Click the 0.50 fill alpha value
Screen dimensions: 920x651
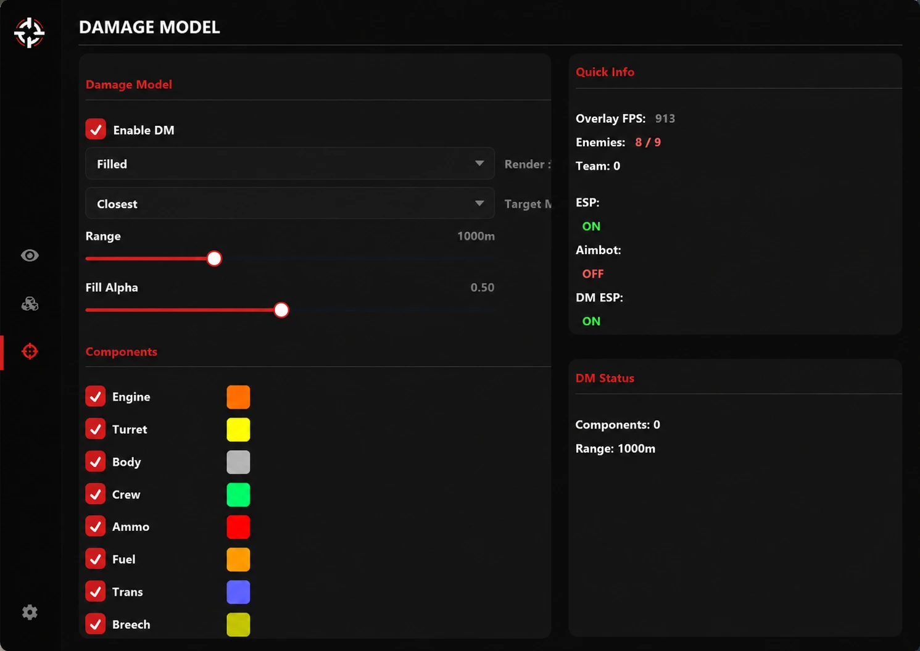pyautogui.click(x=483, y=287)
